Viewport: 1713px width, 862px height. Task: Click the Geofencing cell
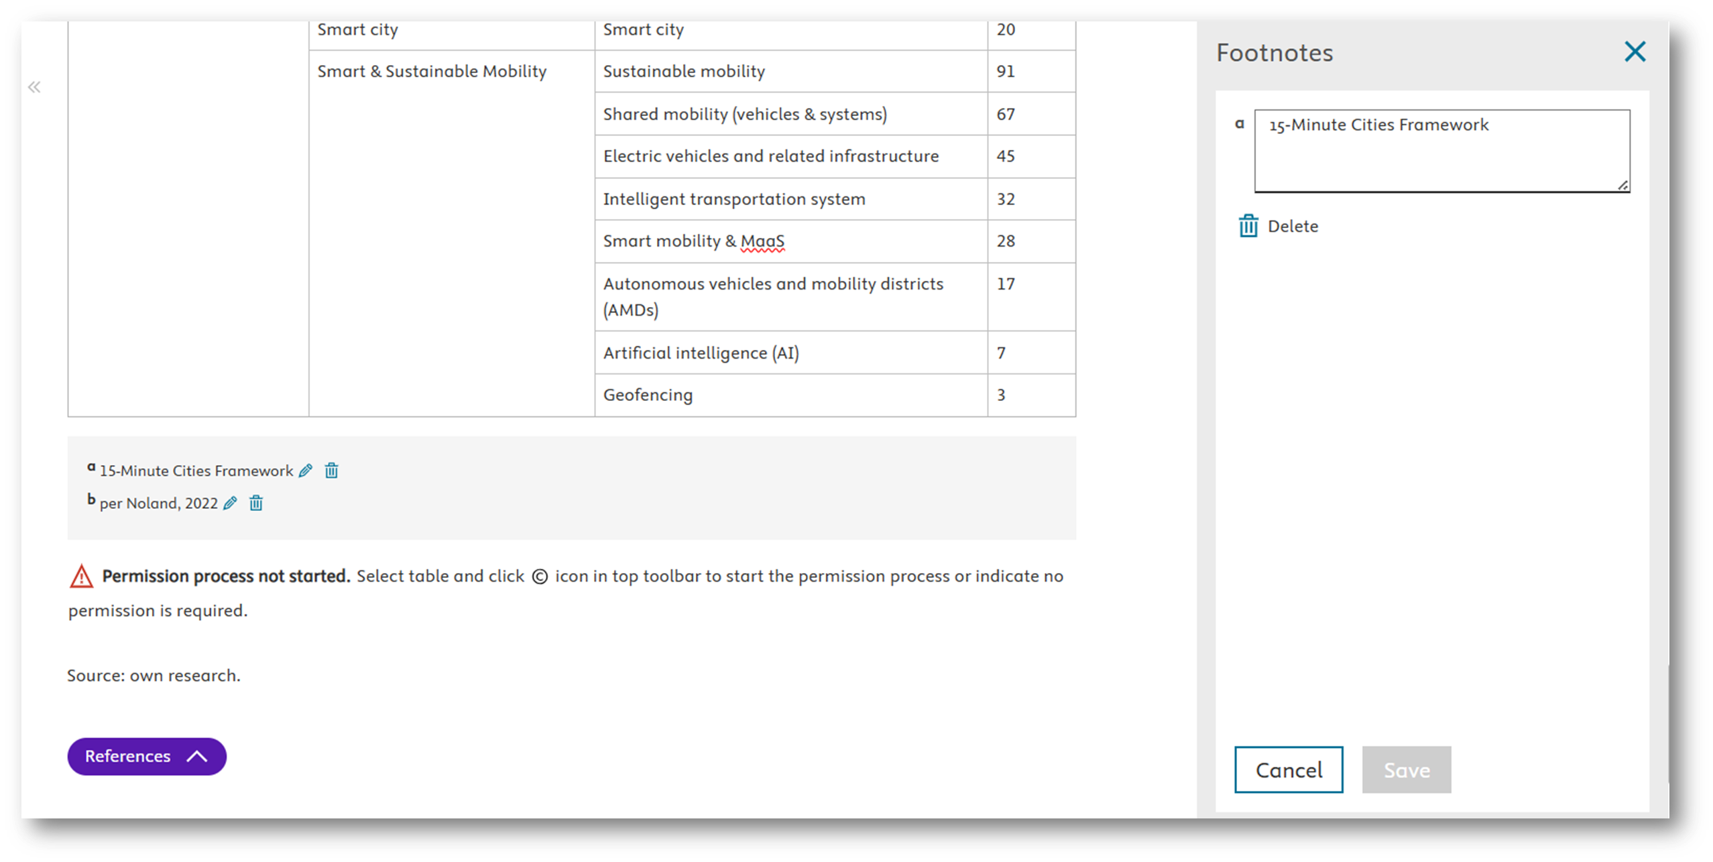coord(790,395)
